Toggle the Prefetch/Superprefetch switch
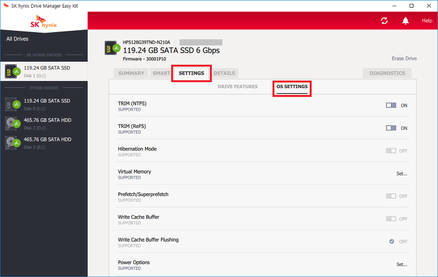The image size is (438, 277). tap(391, 196)
